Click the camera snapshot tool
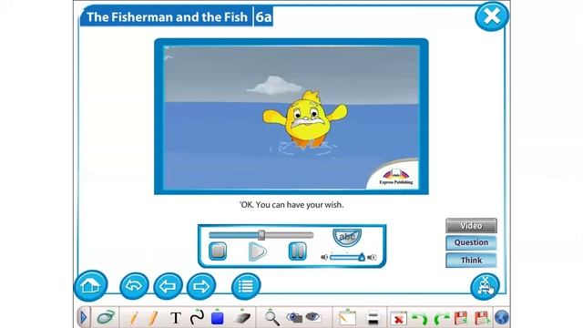583x328 pixels. (294, 318)
